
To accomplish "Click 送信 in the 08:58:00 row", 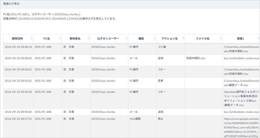I will click(161, 112).
